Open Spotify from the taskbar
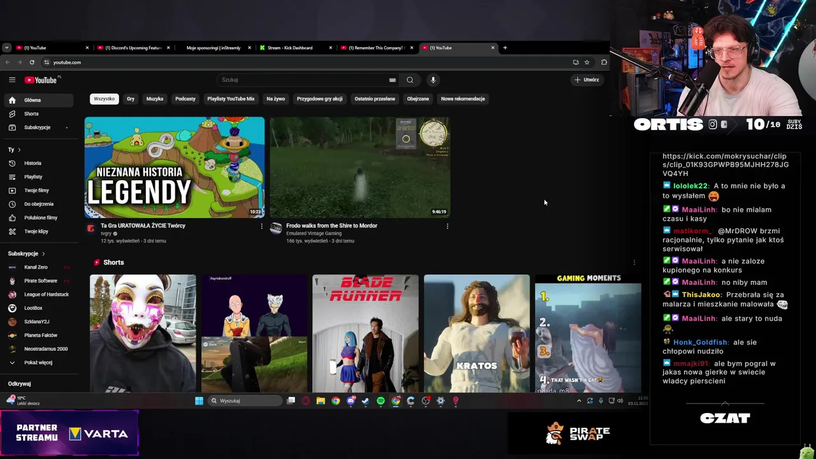816x459 pixels. coord(381,401)
